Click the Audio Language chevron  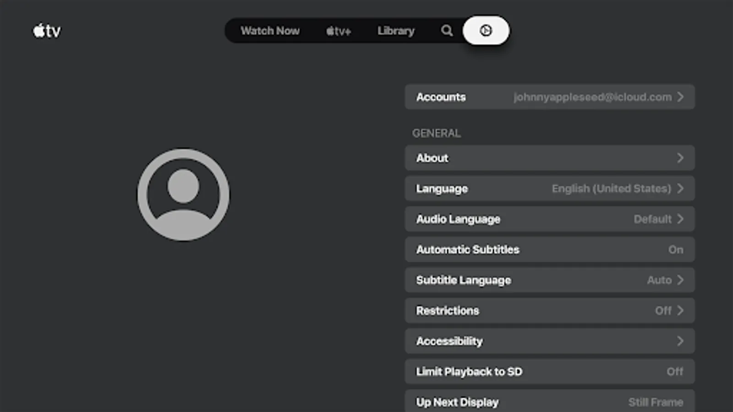[x=680, y=219]
